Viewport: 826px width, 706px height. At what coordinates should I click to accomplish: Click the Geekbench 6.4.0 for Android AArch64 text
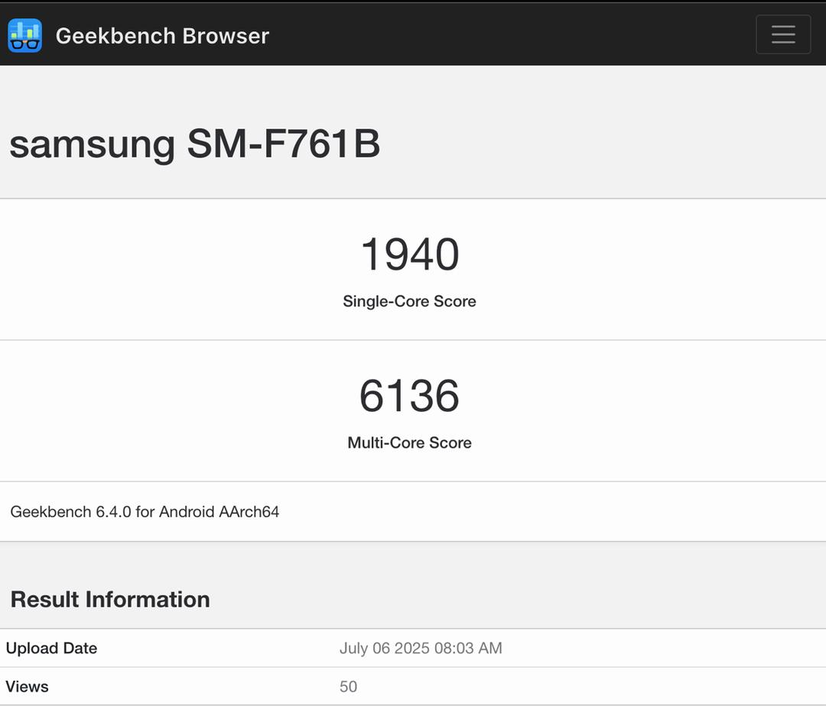click(x=145, y=511)
